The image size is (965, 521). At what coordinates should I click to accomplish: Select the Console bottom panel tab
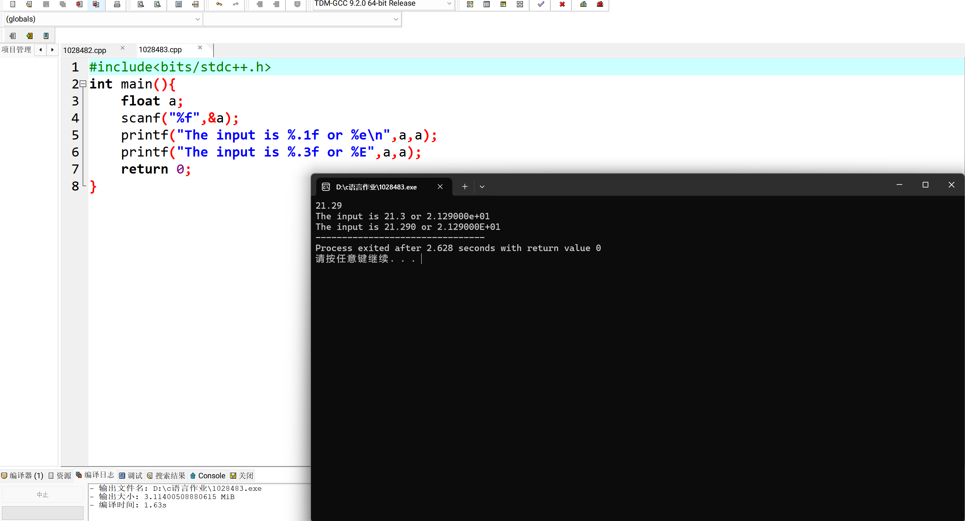point(208,476)
